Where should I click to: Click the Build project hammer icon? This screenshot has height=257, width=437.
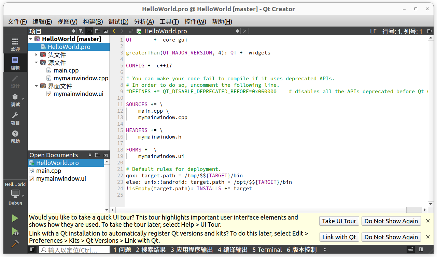coord(15,244)
